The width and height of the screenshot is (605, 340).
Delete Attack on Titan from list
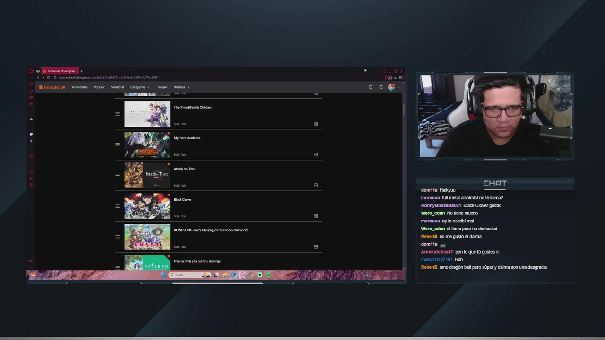[x=316, y=185]
